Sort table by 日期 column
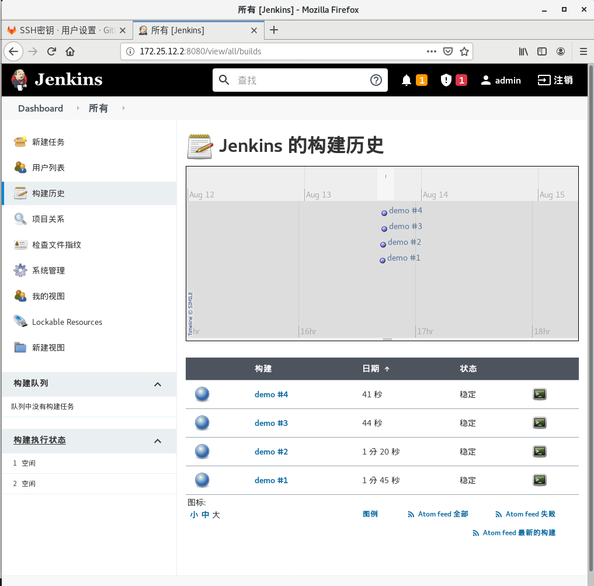The image size is (594, 586). tap(376, 369)
